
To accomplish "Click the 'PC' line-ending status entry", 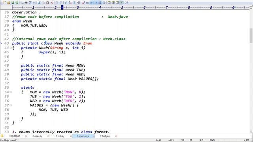I will click(202, 140).
